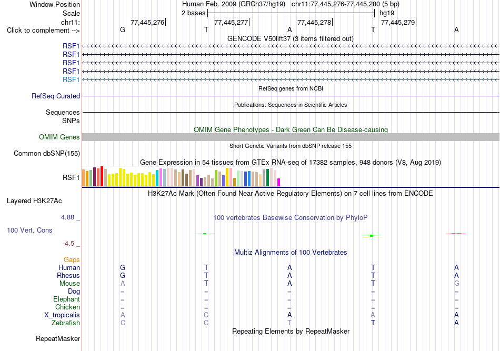
Task: Open the GENCODE V50lift37 track title
Action: 291,38
